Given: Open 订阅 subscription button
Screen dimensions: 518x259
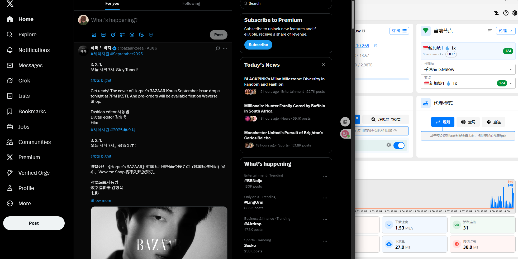Looking at the screenshot, I should coord(399,31).
